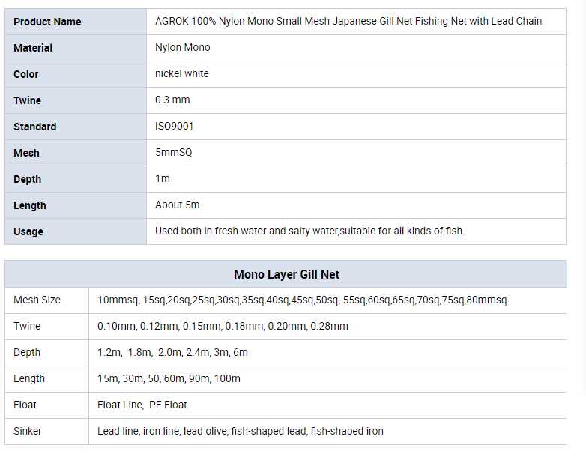Click the Mono Layer Gill Net header

point(286,274)
